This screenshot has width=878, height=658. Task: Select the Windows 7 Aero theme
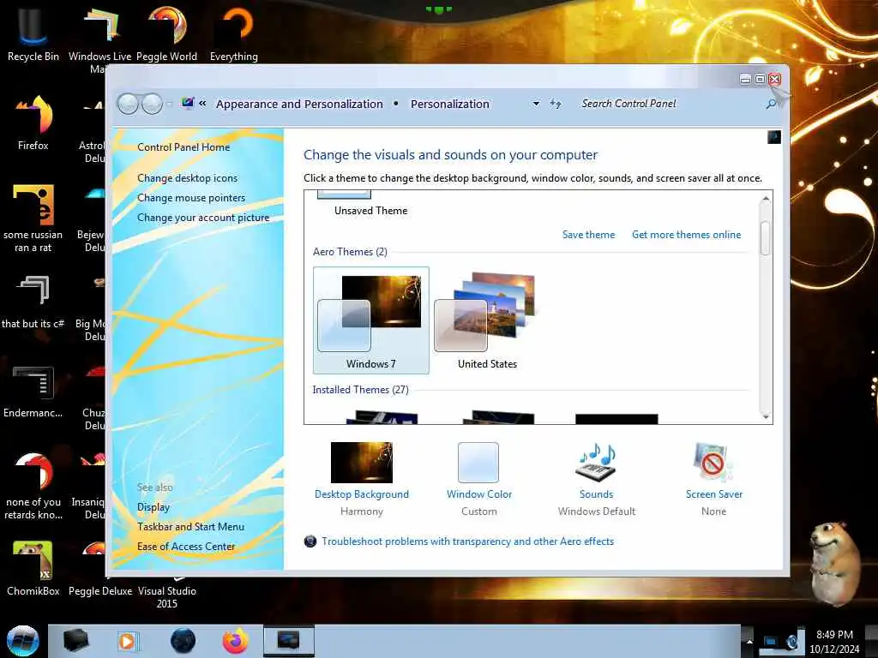[x=371, y=320]
